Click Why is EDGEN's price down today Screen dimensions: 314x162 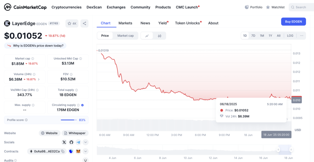tap(35, 46)
